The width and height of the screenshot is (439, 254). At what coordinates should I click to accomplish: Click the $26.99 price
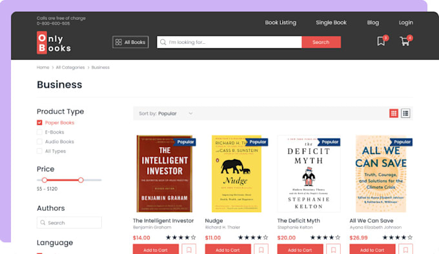pos(358,238)
